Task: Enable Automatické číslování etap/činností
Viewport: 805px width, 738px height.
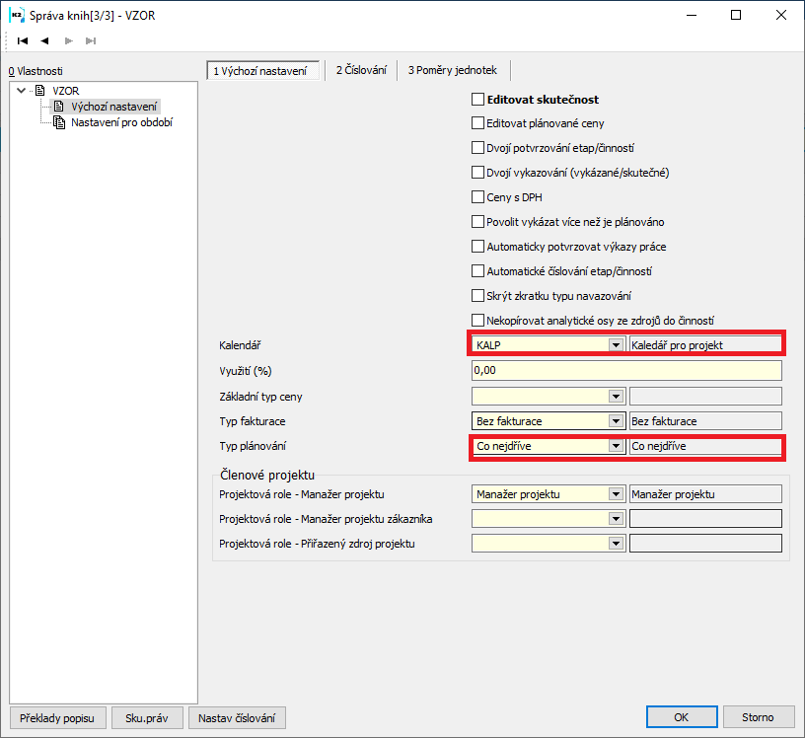Action: (477, 271)
